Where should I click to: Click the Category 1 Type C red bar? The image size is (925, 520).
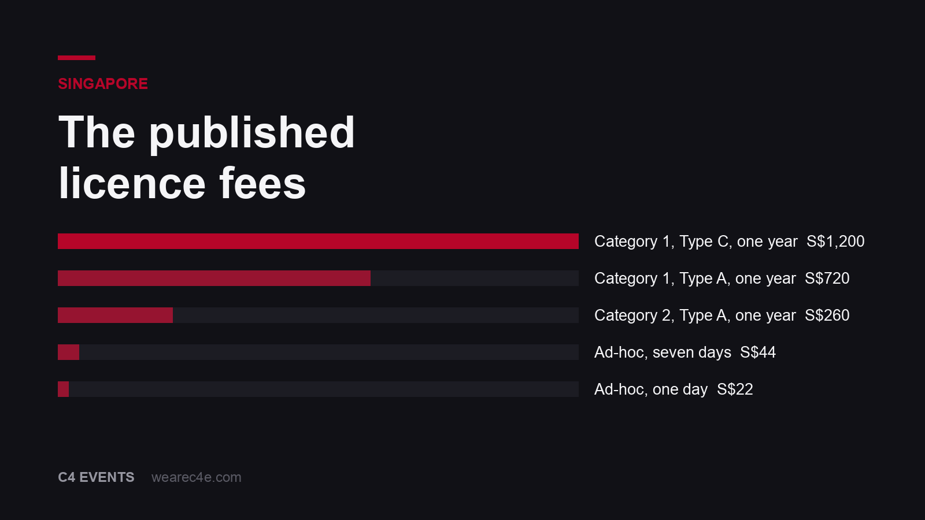318,242
